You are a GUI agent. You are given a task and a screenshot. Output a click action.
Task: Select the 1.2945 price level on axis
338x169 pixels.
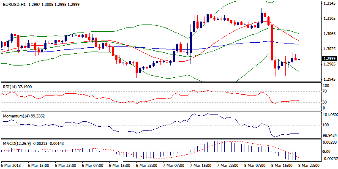329,79
